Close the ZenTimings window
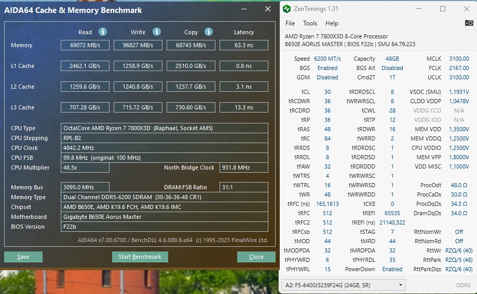477x294 pixels. click(x=466, y=9)
